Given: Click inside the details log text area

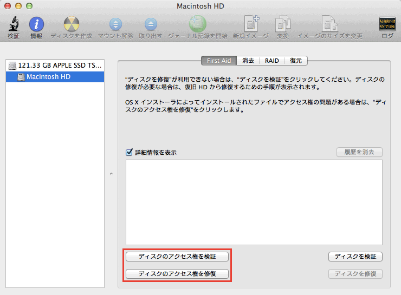Looking at the screenshot, I should click(x=254, y=202).
